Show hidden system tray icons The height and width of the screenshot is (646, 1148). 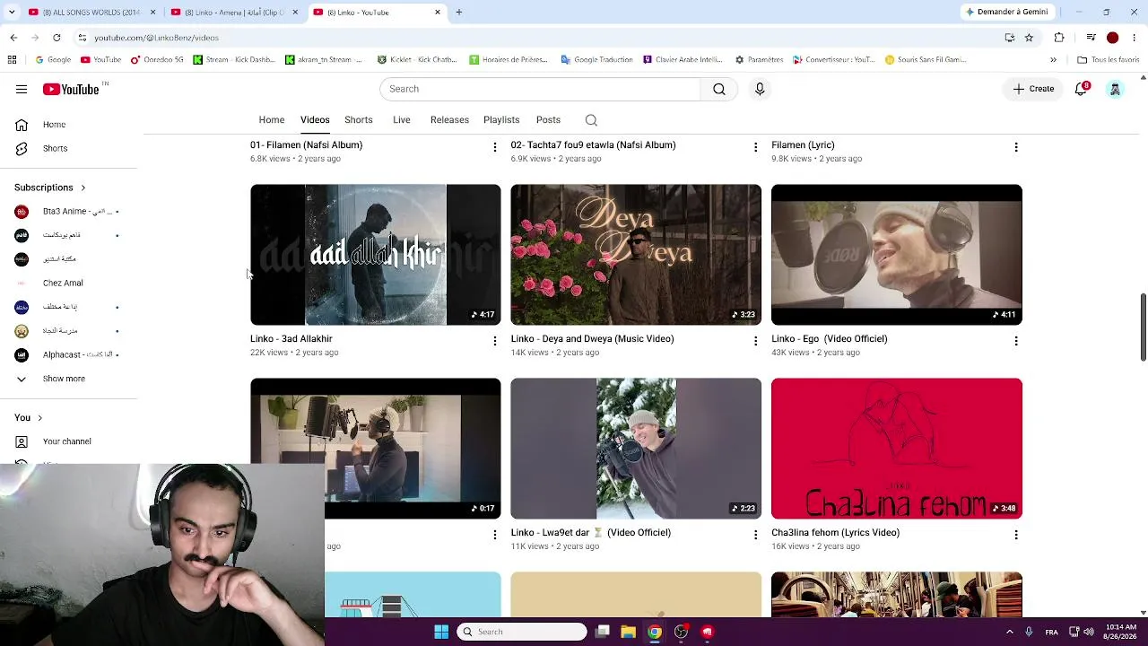(1009, 632)
